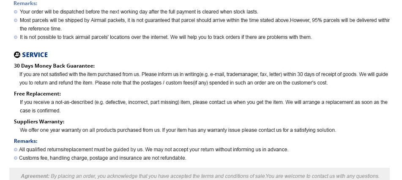Click the bullet icon beside 'Customs fee, handling charge'

(x=16, y=158)
